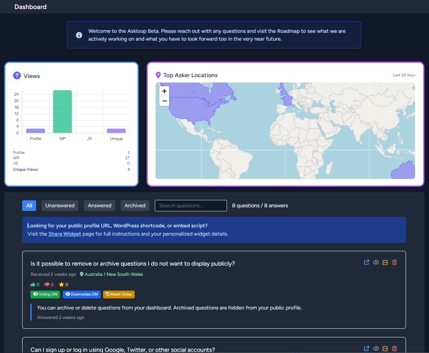
Task: Delete the first question with the trash icon
Action: 395,262
